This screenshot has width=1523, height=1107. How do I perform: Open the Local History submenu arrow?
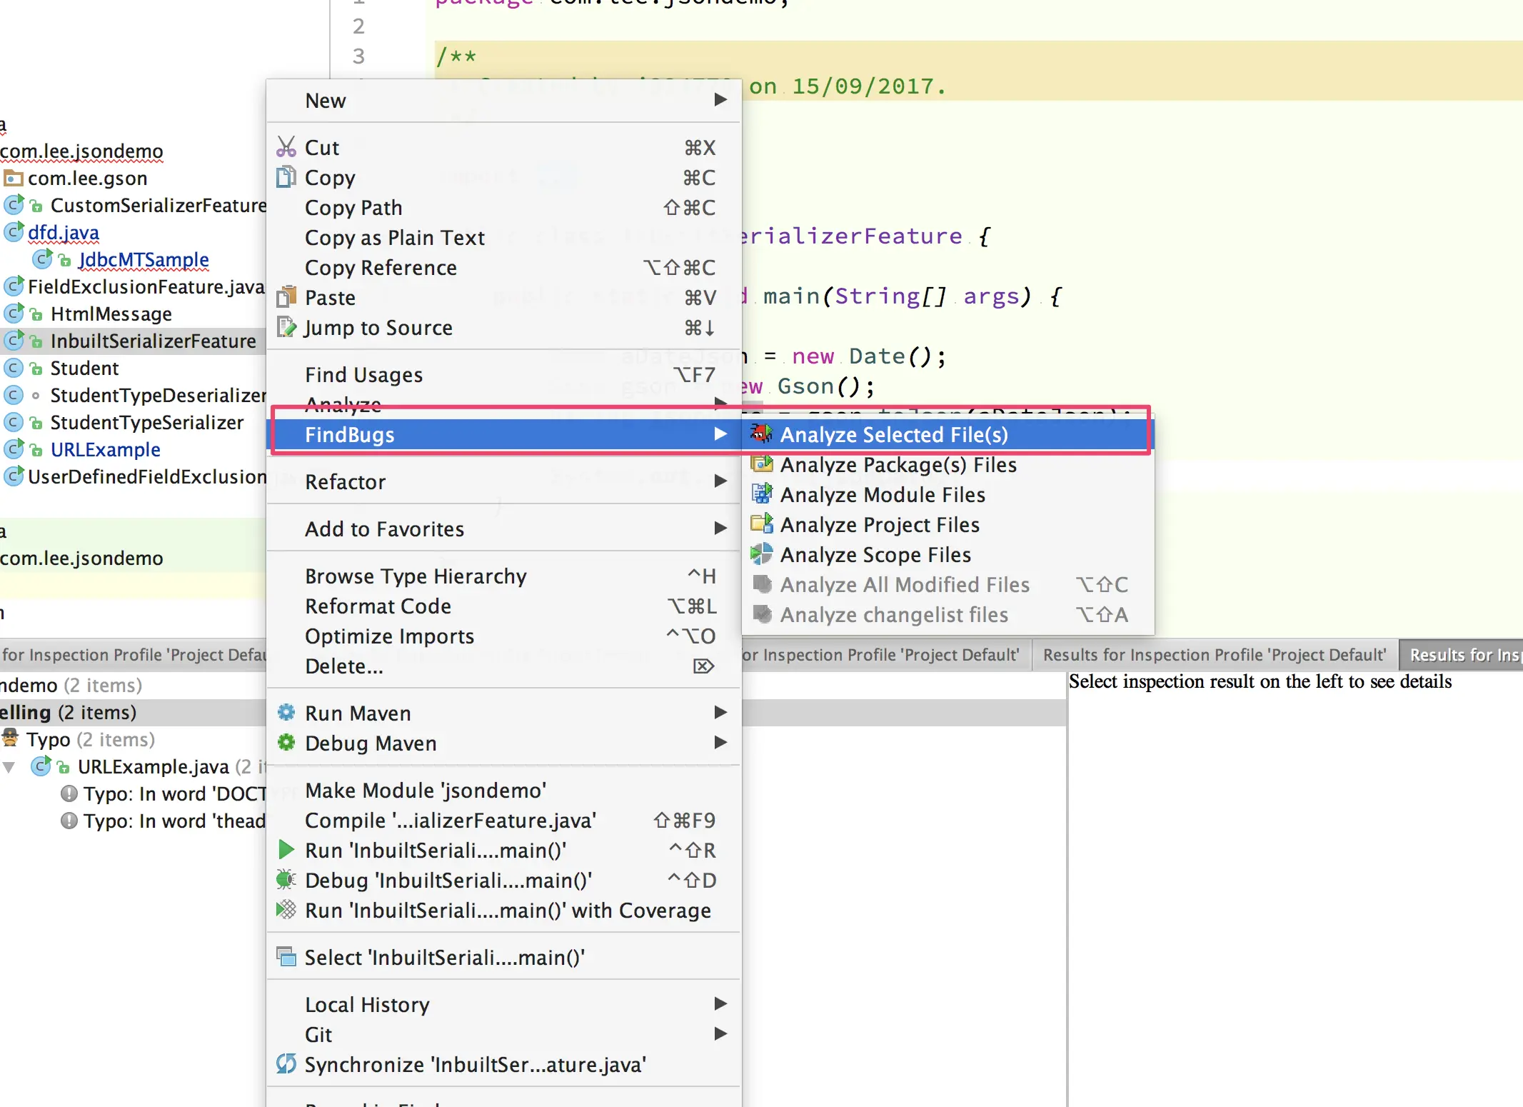coord(720,1004)
